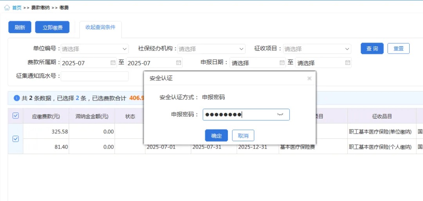Click the 征集通知流水号 text field
The width and height of the screenshot is (423, 201).
[x=94, y=76]
